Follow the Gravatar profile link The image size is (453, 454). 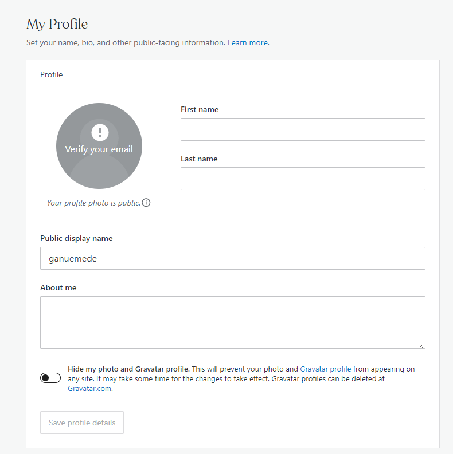point(325,369)
